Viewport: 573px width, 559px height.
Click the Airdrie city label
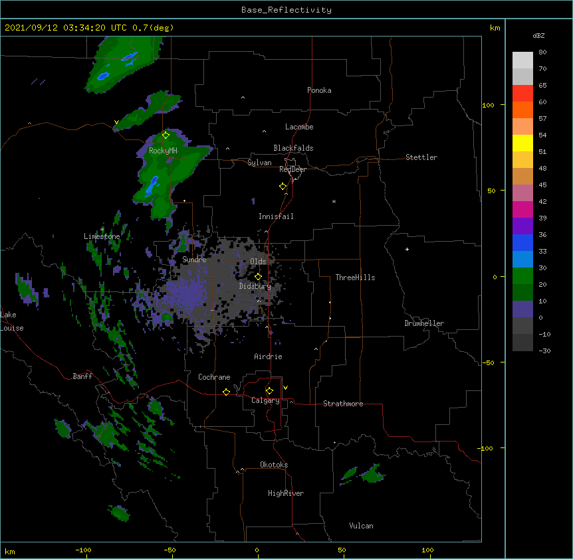coord(268,357)
